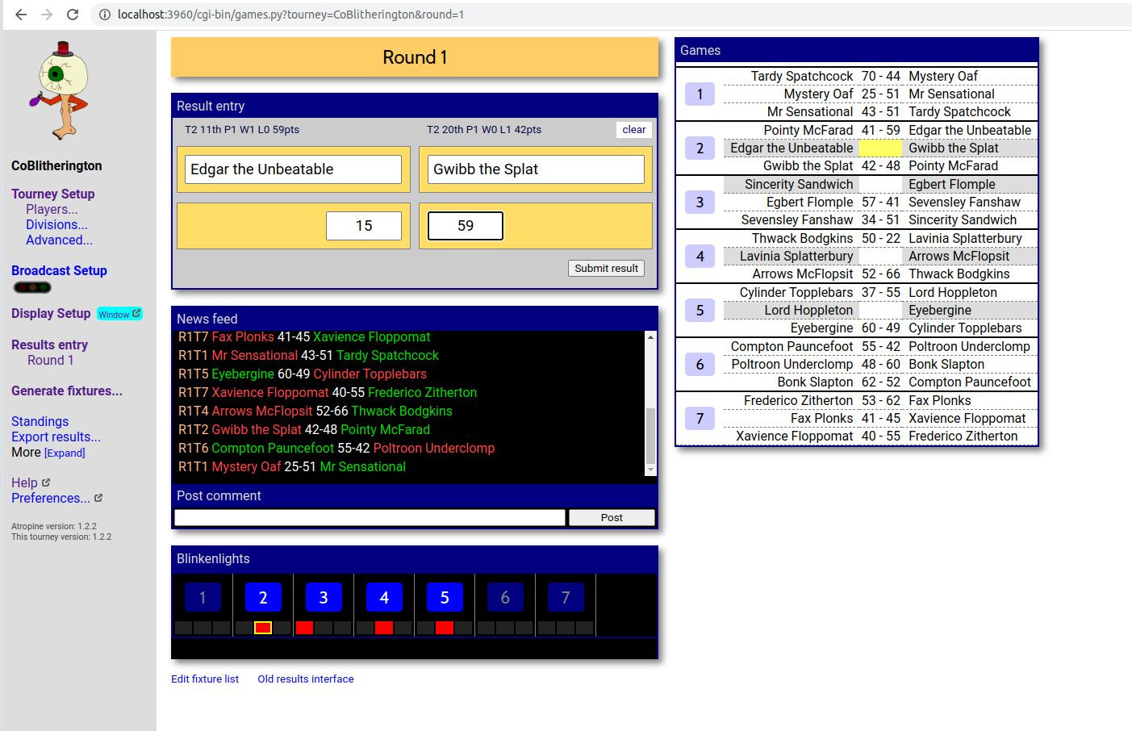Click the broadcast traffic light indicator
Viewport: 1132px width, 731px height.
32,287
